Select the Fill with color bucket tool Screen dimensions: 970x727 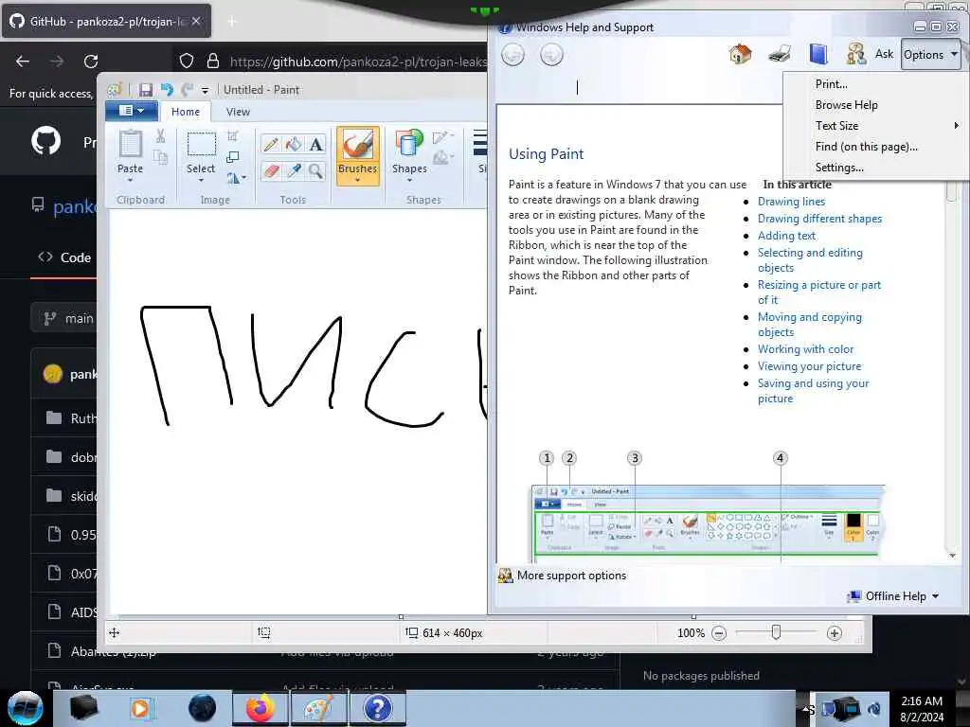coord(294,144)
